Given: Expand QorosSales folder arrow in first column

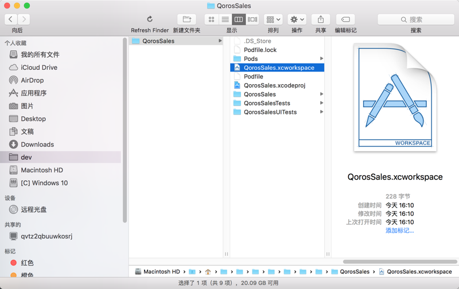Looking at the screenshot, I should (220, 41).
